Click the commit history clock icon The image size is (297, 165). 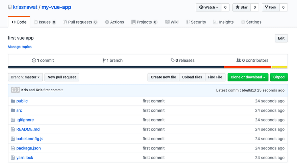point(34,60)
